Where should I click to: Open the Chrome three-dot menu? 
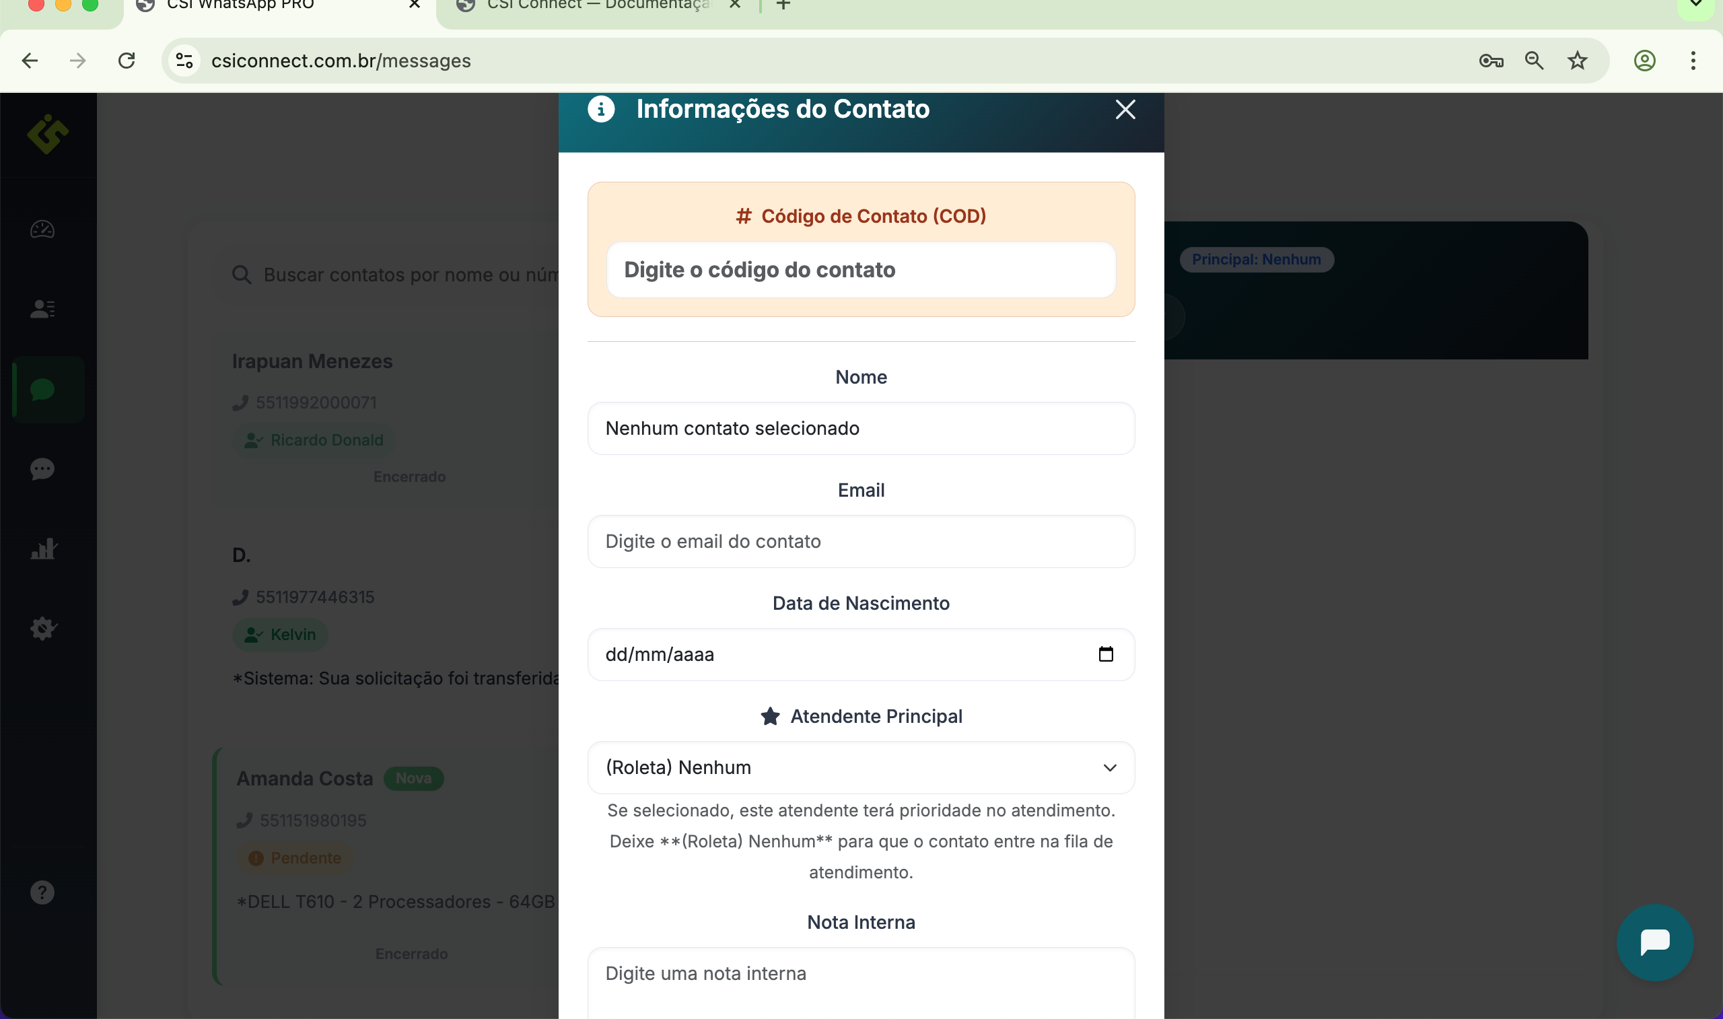coord(1693,61)
